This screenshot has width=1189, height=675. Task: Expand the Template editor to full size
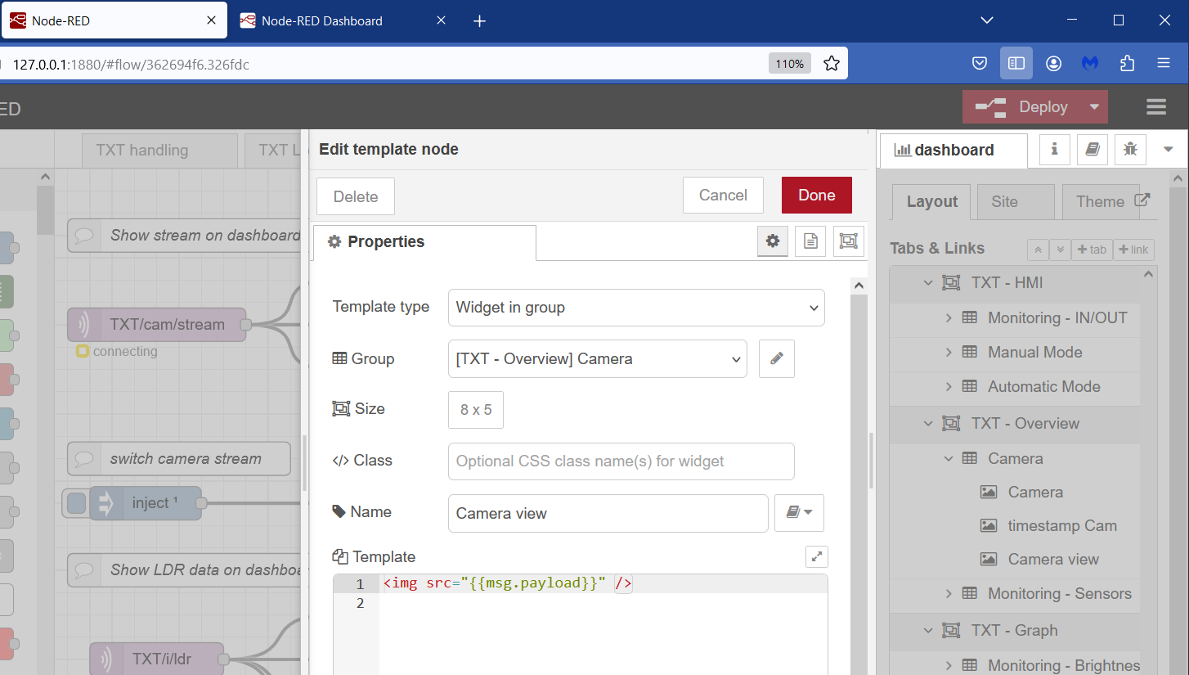point(816,556)
